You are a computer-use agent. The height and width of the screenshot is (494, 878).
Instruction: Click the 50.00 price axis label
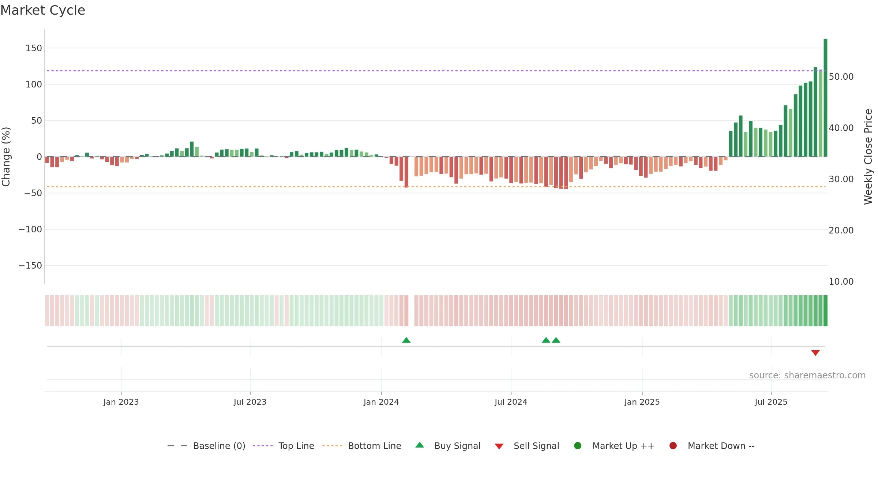click(x=841, y=77)
